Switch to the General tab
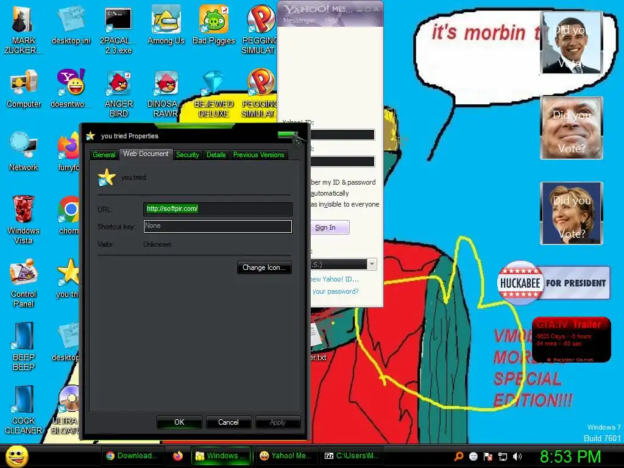The height and width of the screenshot is (468, 624). coord(104,155)
